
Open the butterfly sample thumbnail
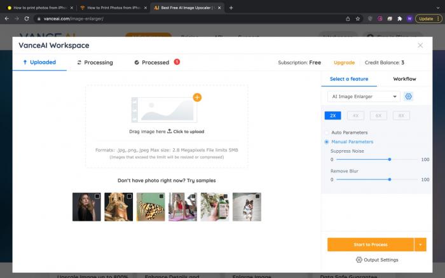(x=151, y=207)
